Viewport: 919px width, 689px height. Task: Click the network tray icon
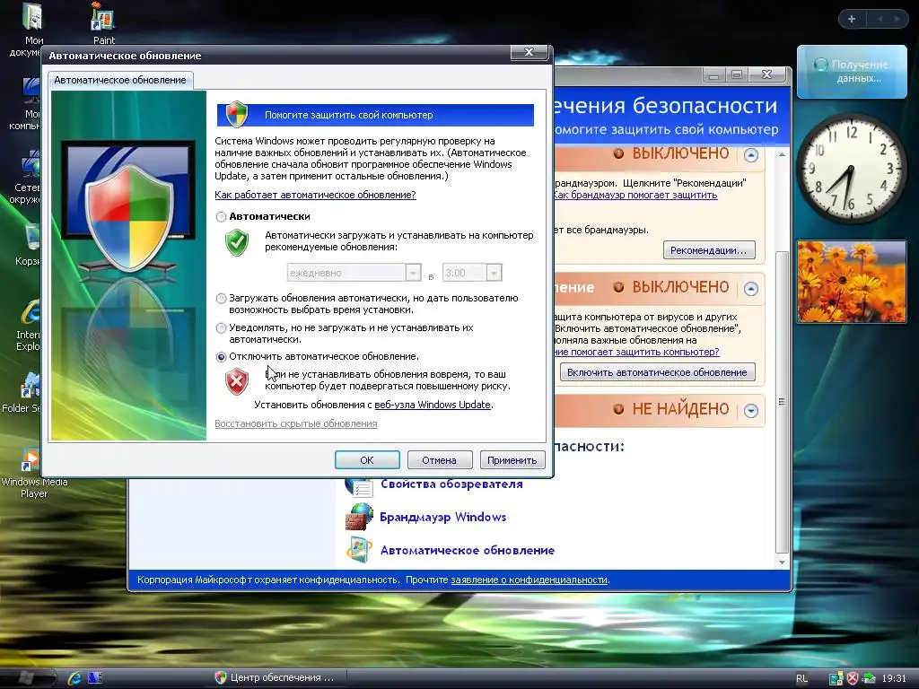(836, 678)
